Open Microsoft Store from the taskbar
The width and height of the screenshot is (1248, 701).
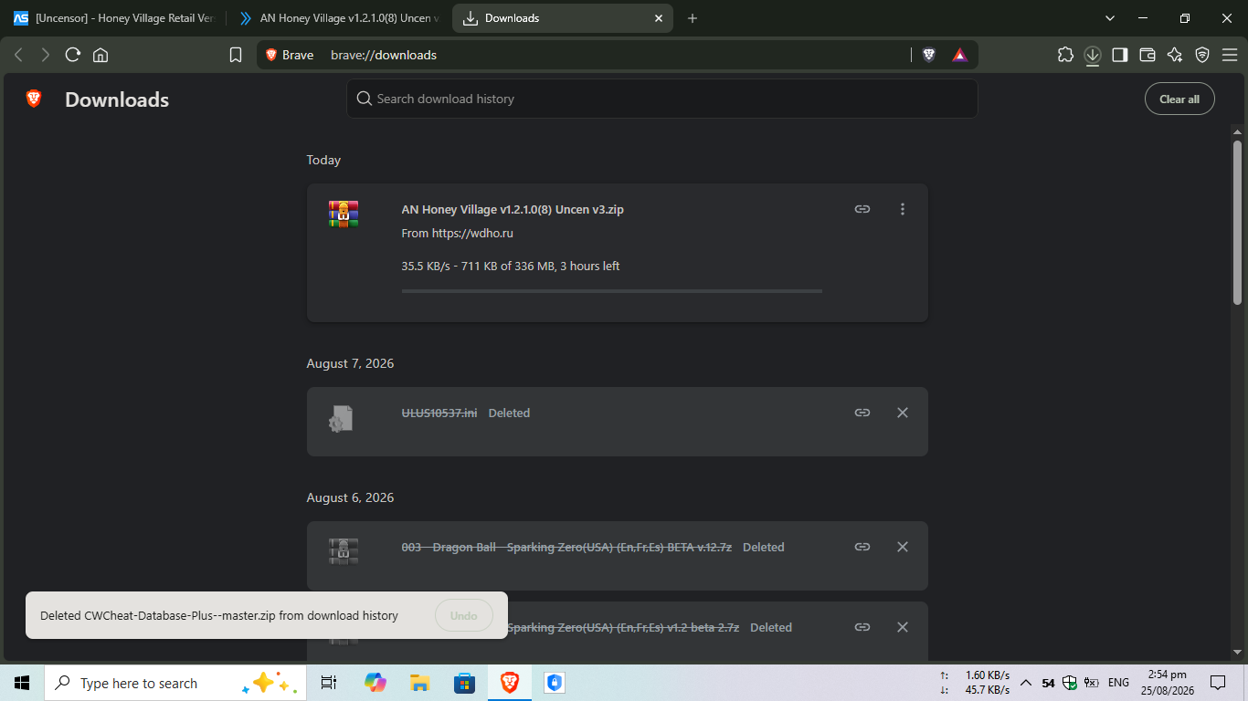click(x=464, y=683)
